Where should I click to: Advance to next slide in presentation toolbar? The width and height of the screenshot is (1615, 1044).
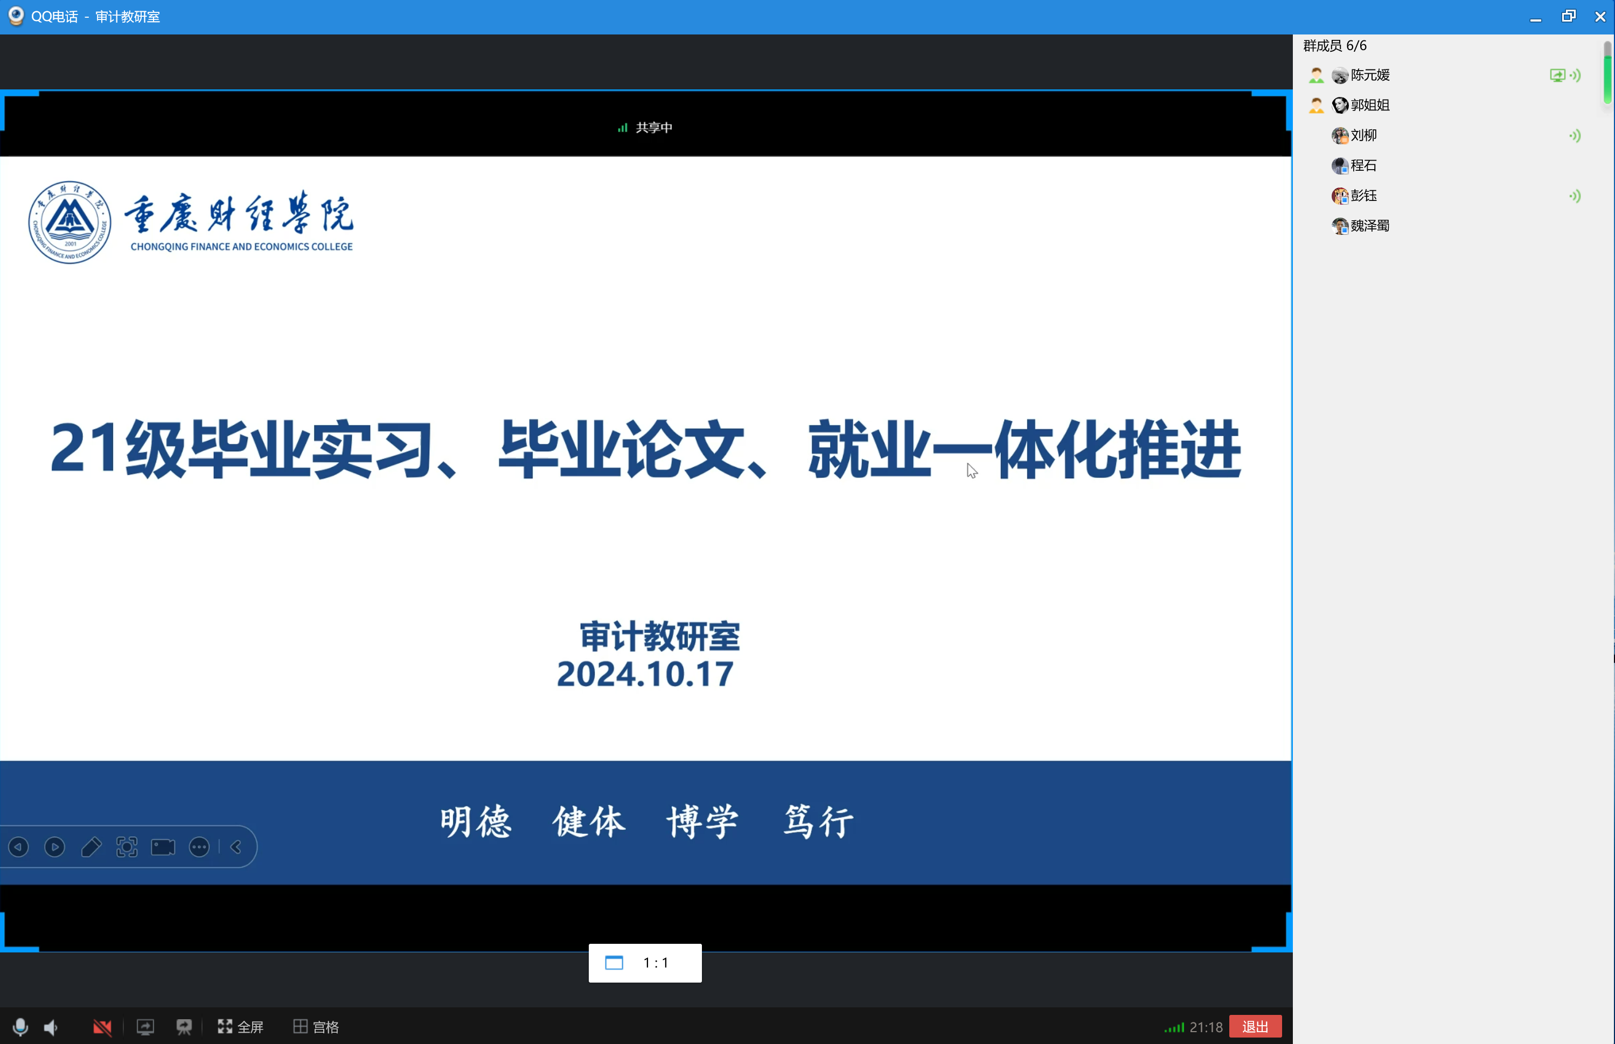(x=55, y=847)
